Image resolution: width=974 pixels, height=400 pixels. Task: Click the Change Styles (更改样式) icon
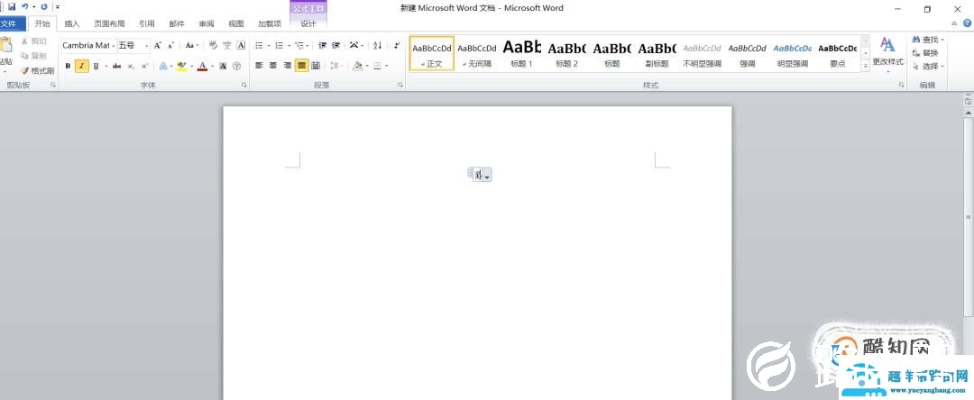point(887,51)
